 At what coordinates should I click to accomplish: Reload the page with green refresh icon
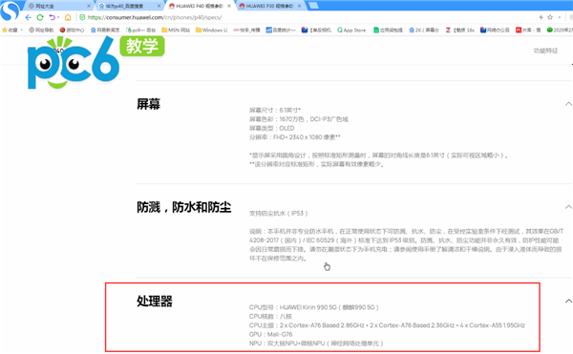(40, 17)
